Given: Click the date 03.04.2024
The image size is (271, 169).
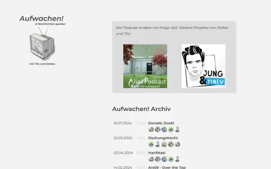Looking at the screenshot, I should 123,153.
